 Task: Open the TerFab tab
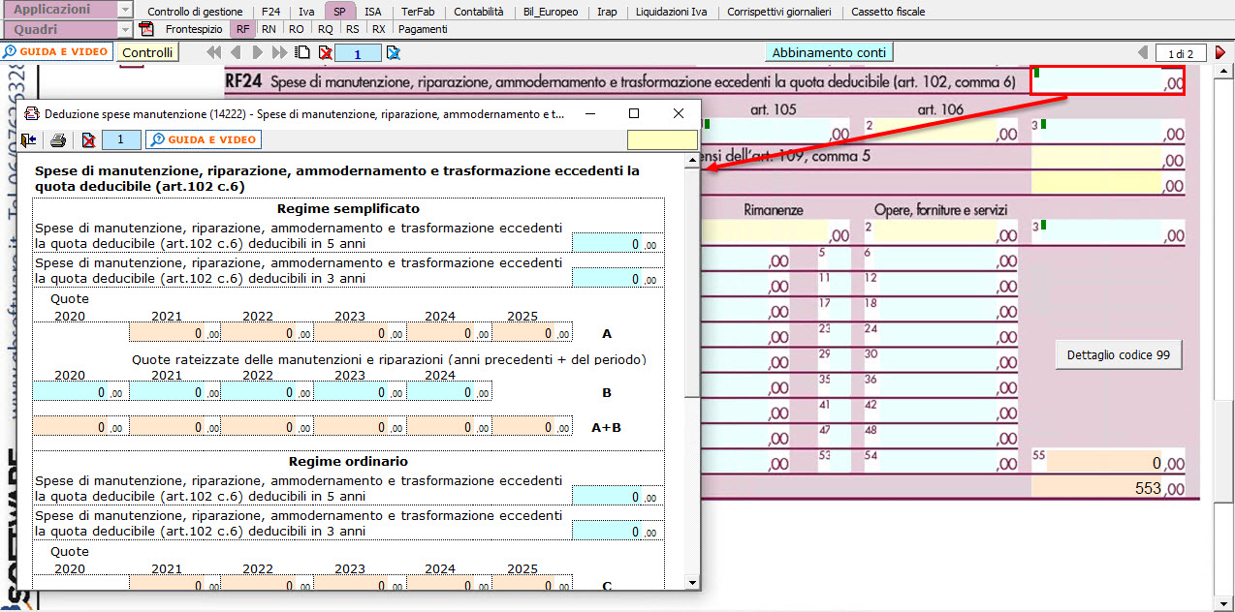click(x=418, y=12)
